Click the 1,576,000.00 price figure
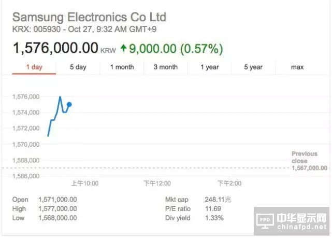Viewport: 332px width, 238px height. 55,48
